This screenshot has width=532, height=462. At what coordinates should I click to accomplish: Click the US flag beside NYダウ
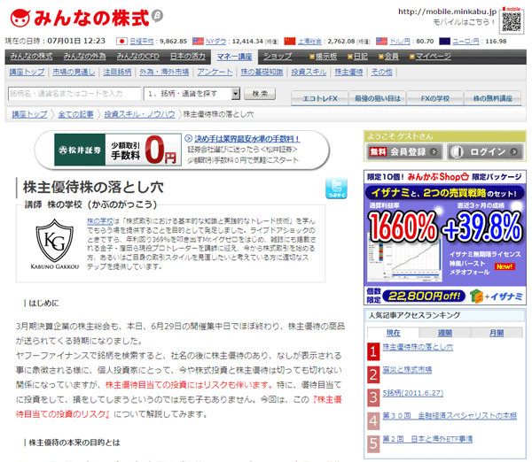point(197,41)
